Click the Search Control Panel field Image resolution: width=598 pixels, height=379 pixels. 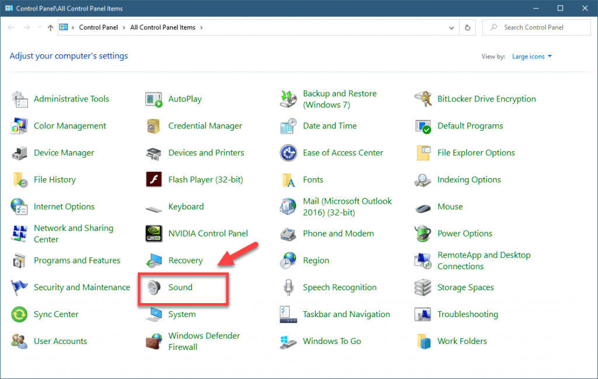pos(536,27)
